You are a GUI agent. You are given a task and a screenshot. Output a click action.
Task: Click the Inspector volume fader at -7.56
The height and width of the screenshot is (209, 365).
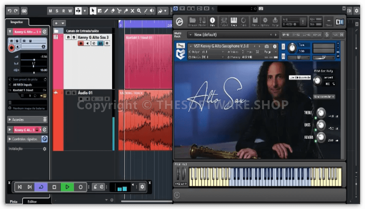tap(34, 60)
